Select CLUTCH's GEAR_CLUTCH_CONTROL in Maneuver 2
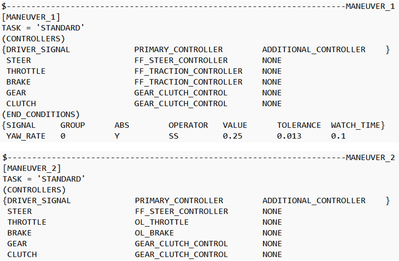The width and height of the screenshot is (399, 261). [x=181, y=254]
